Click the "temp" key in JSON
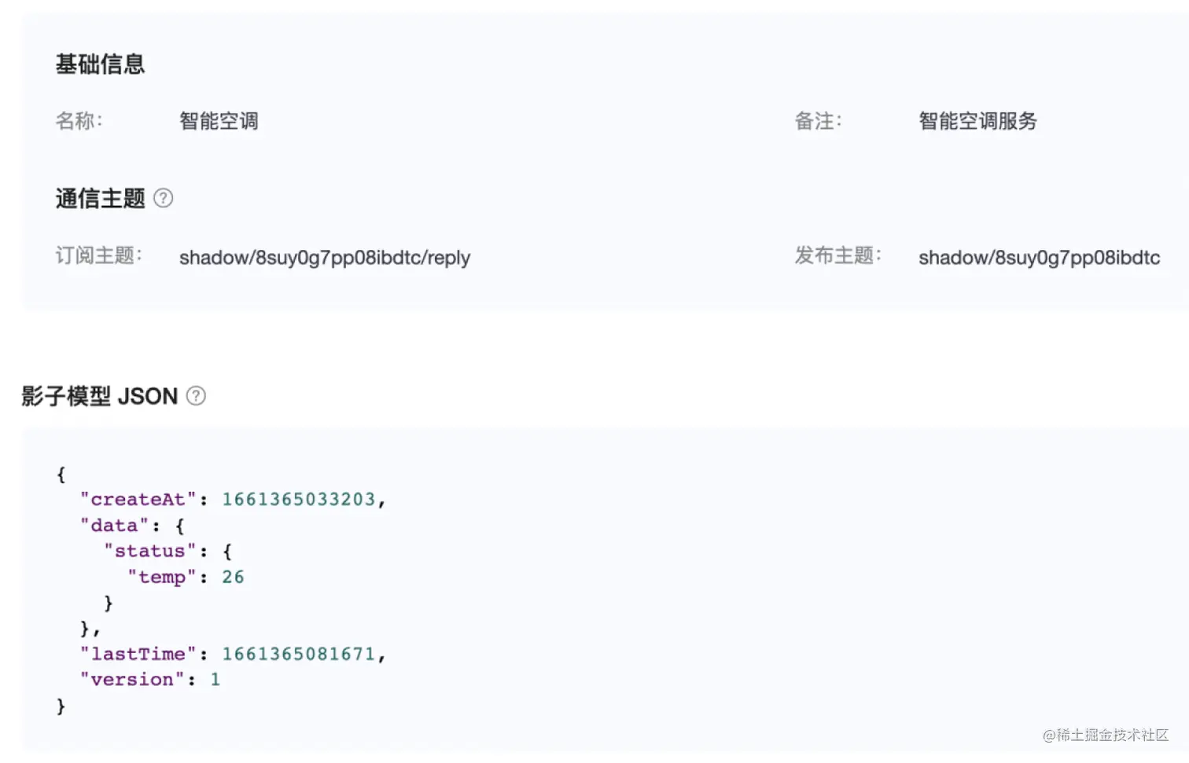This screenshot has height=763, width=1189. tap(162, 577)
